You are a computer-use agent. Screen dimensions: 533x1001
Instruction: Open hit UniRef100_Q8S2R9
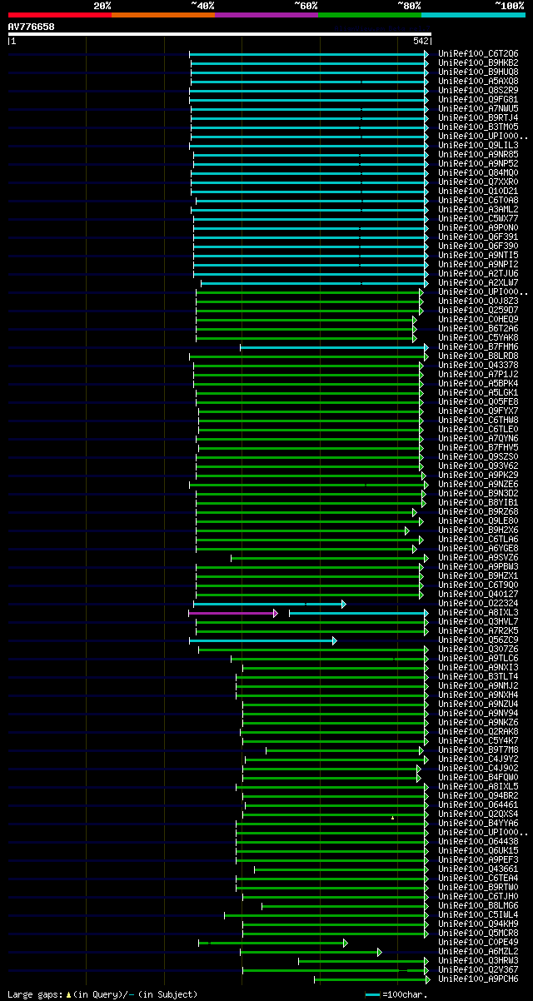point(479,91)
